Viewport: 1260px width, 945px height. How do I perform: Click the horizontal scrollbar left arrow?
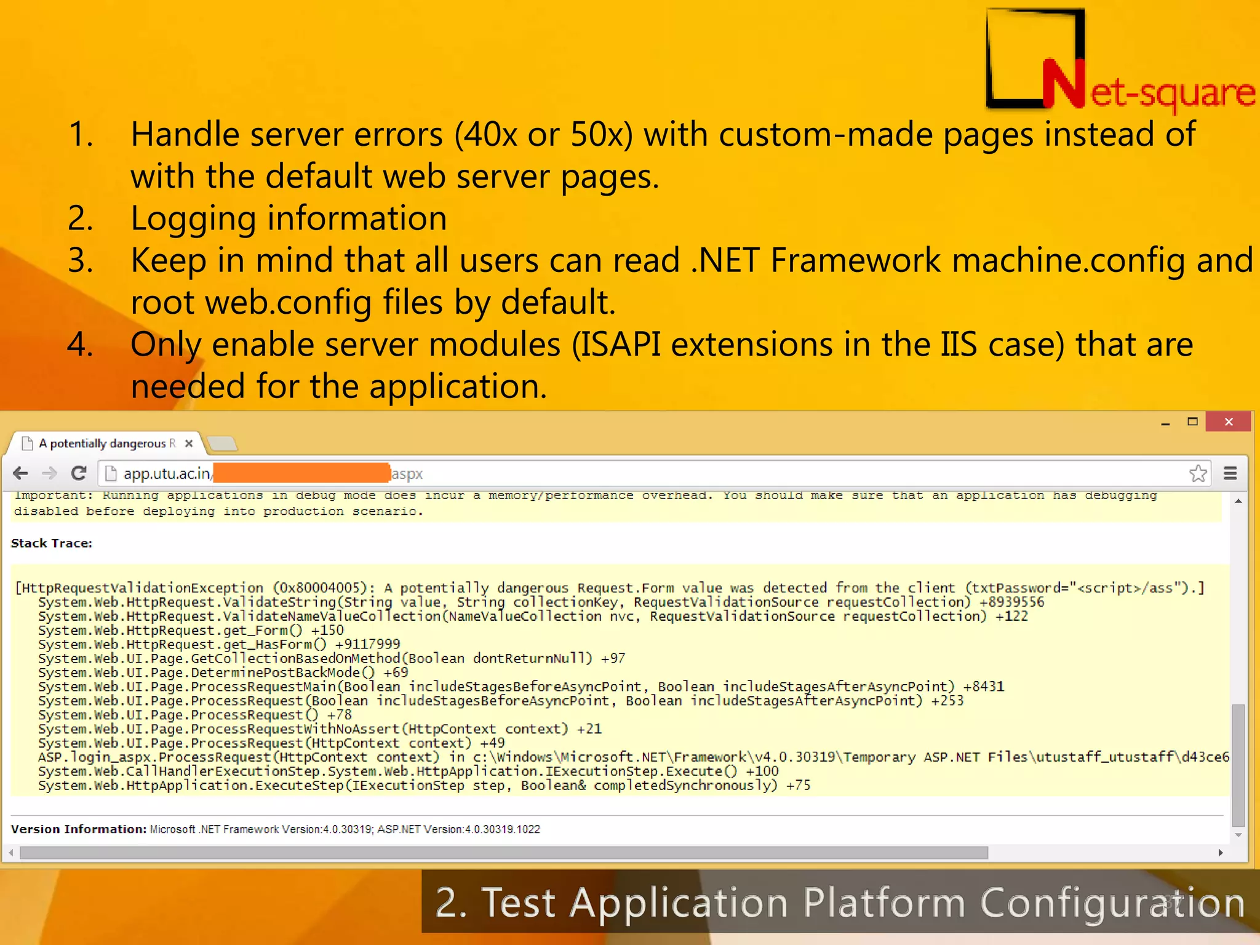click(x=11, y=853)
